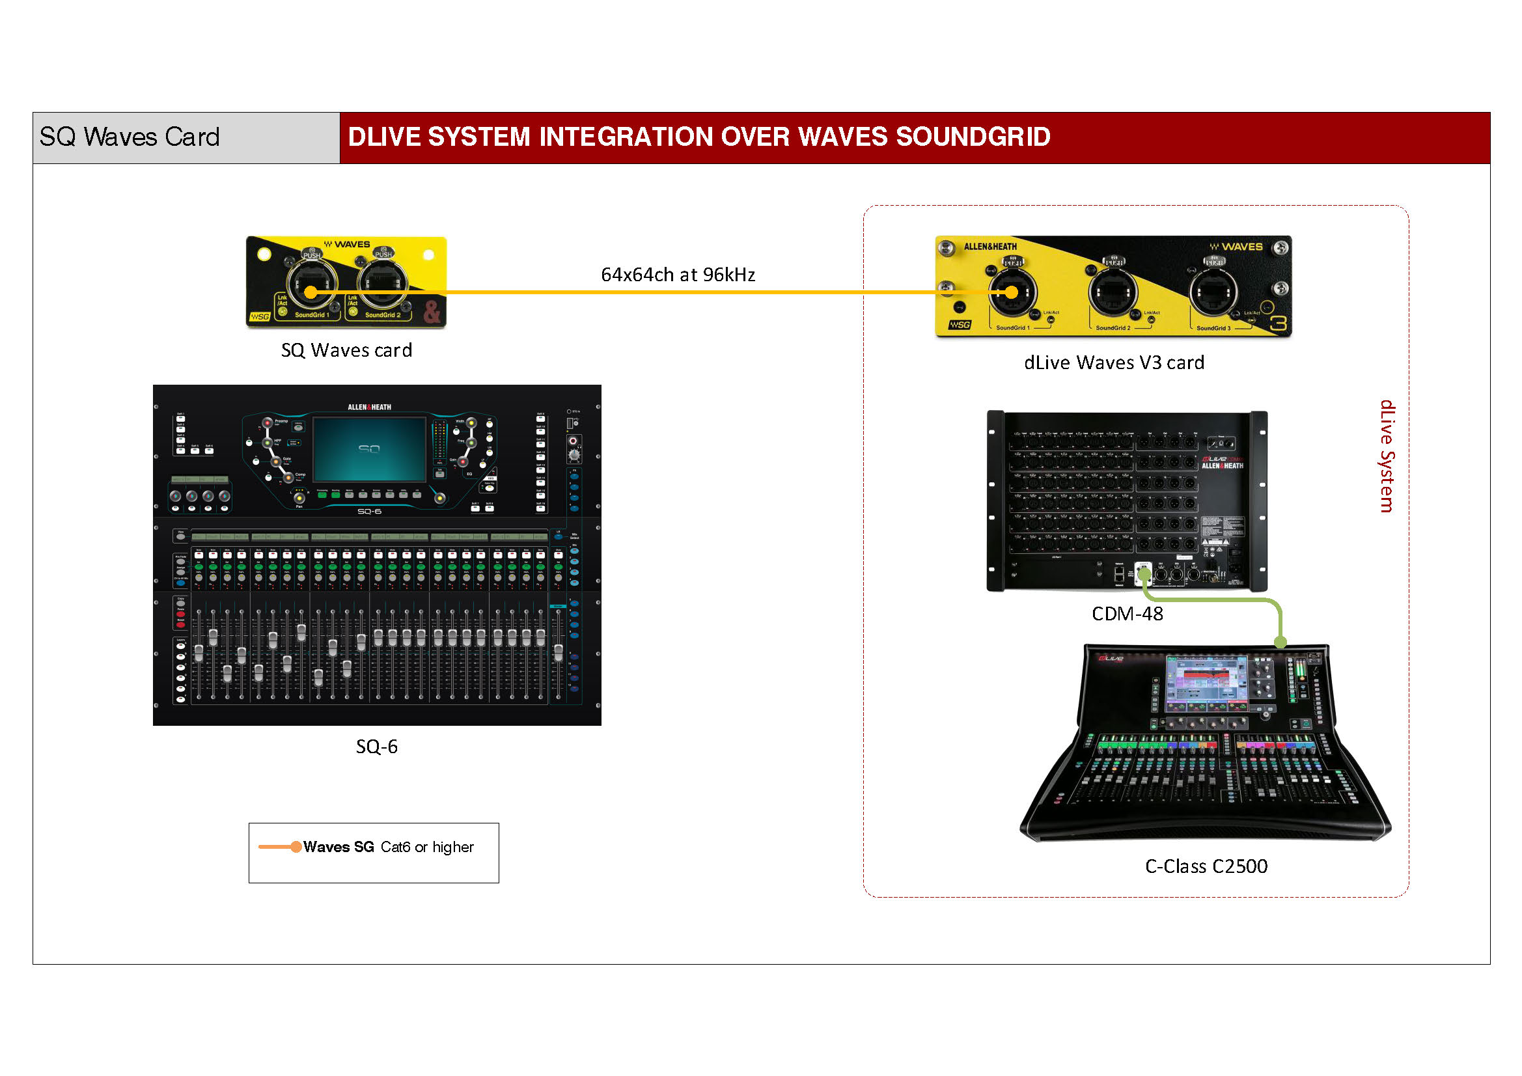The image size is (1522, 1076).
Task: Click the '64x64ch at 96kHz' label
Action: (x=678, y=275)
